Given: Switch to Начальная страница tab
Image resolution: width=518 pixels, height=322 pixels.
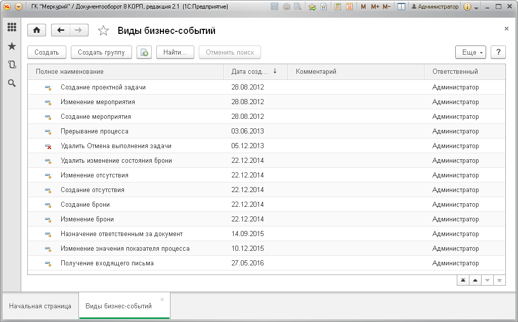Looking at the screenshot, I should tap(40, 306).
